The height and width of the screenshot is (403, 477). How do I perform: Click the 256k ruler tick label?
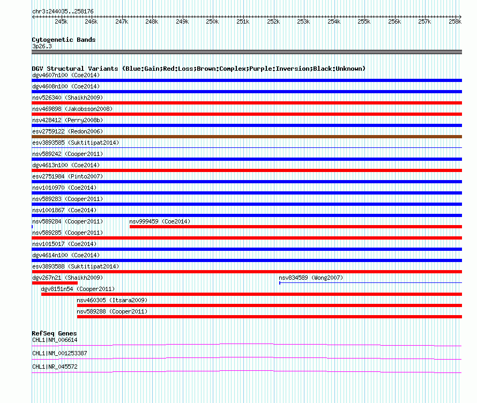coord(394,21)
